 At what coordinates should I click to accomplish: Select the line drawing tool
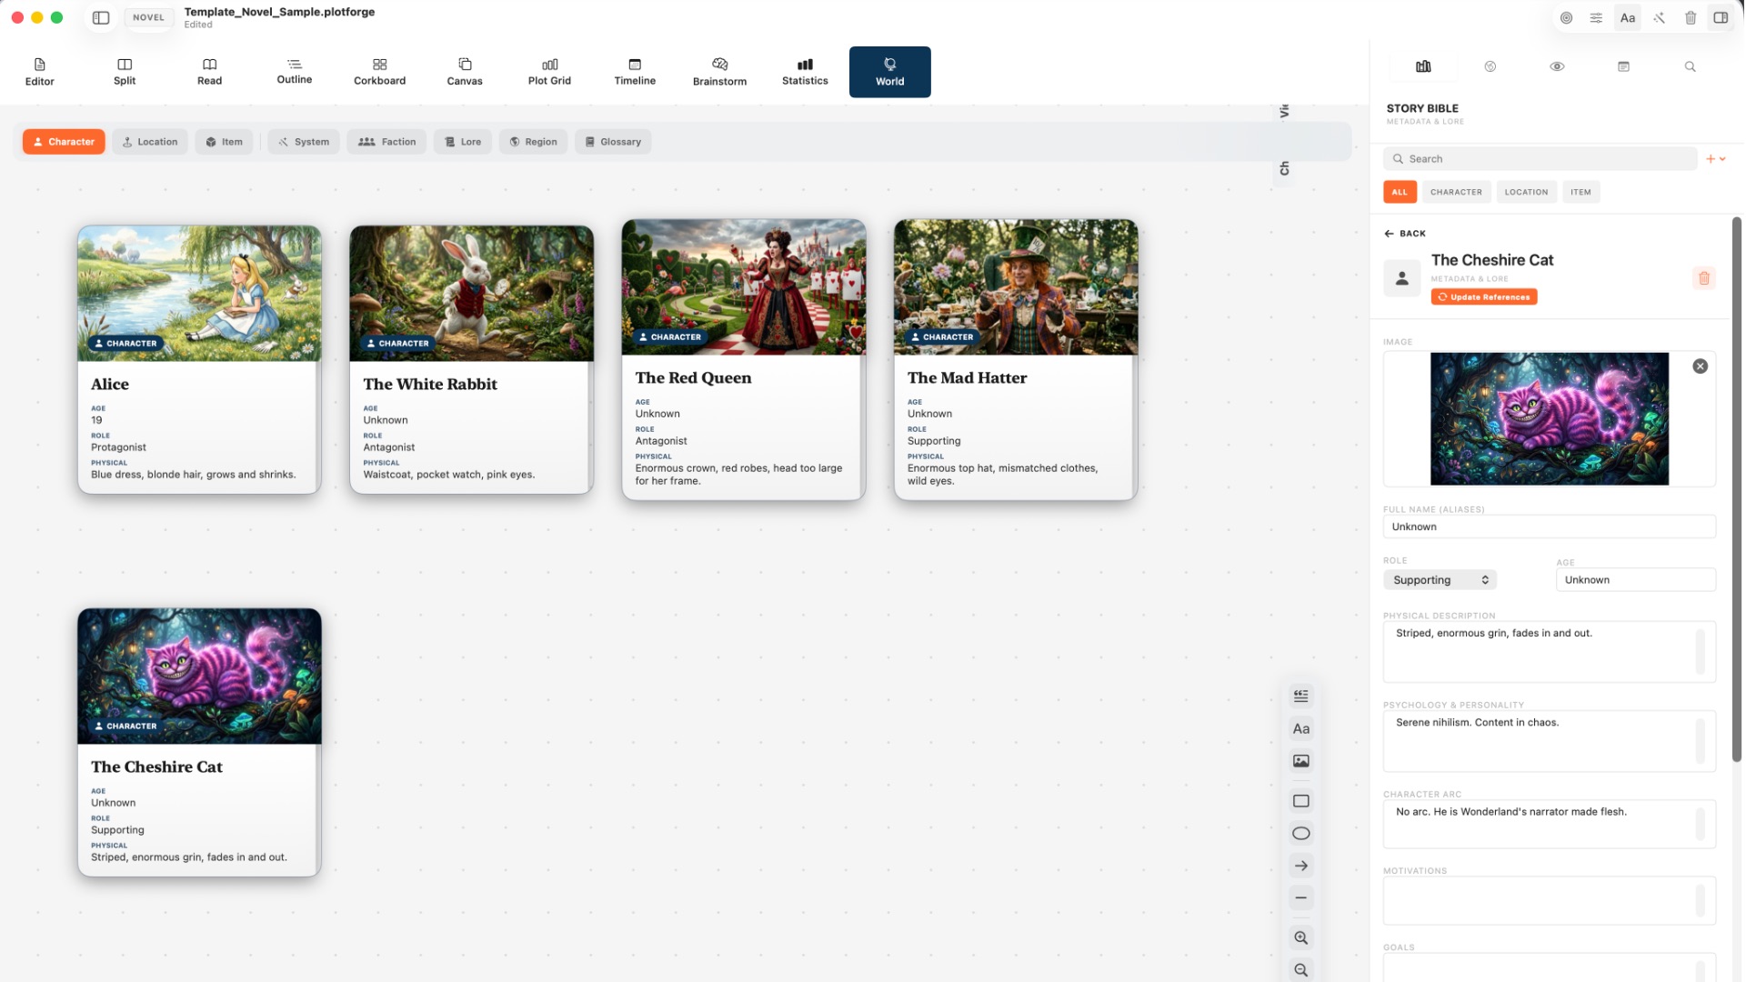point(1301,898)
